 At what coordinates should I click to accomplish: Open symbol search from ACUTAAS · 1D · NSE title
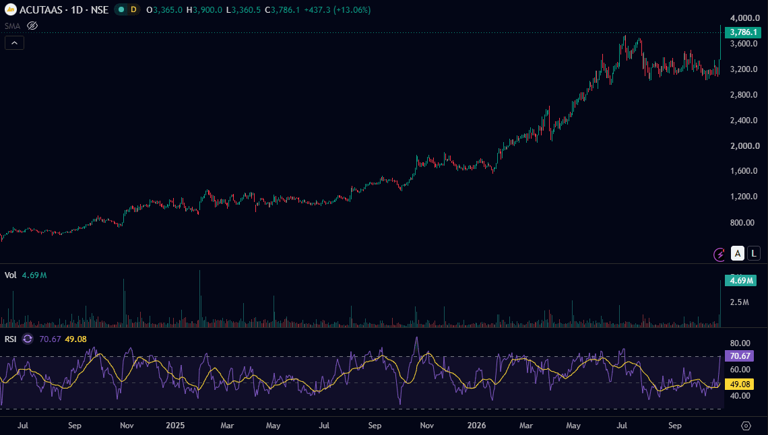pos(64,10)
